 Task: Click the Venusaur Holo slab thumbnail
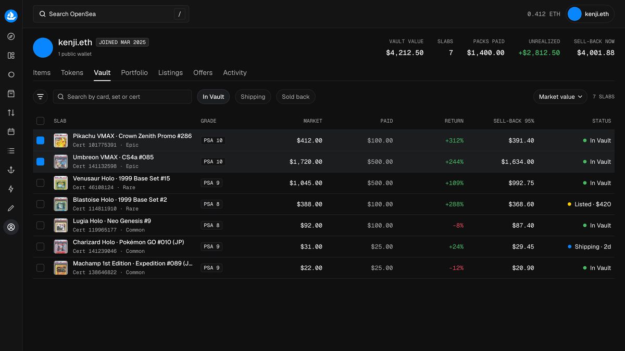coord(61,183)
